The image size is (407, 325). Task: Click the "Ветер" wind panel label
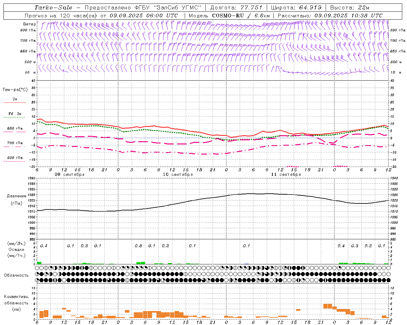pos(30,24)
